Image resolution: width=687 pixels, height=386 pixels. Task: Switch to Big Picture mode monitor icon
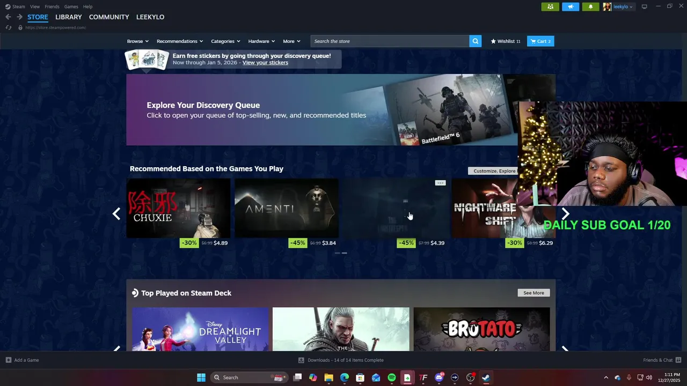tap(645, 6)
